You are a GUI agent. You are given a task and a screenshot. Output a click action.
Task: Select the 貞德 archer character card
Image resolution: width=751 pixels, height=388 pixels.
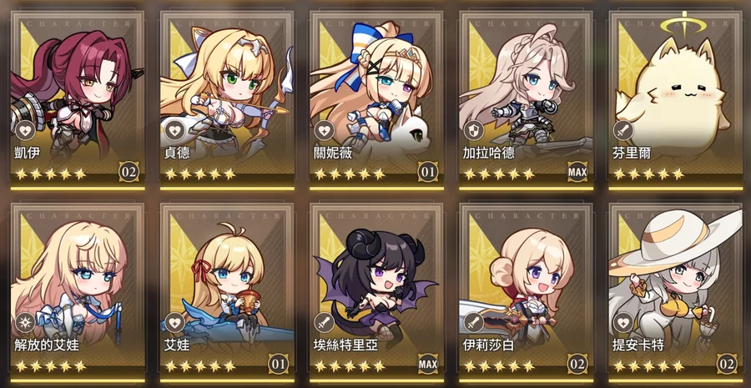[227, 101]
